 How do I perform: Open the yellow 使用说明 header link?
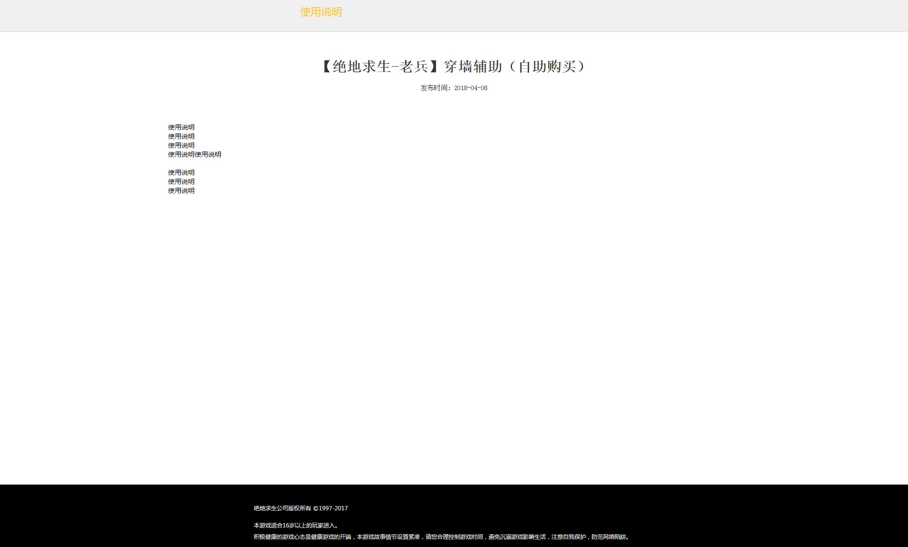click(x=321, y=12)
